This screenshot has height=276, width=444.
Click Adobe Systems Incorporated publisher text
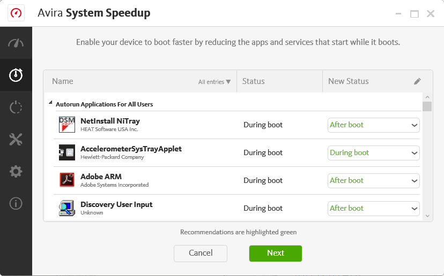114,185
